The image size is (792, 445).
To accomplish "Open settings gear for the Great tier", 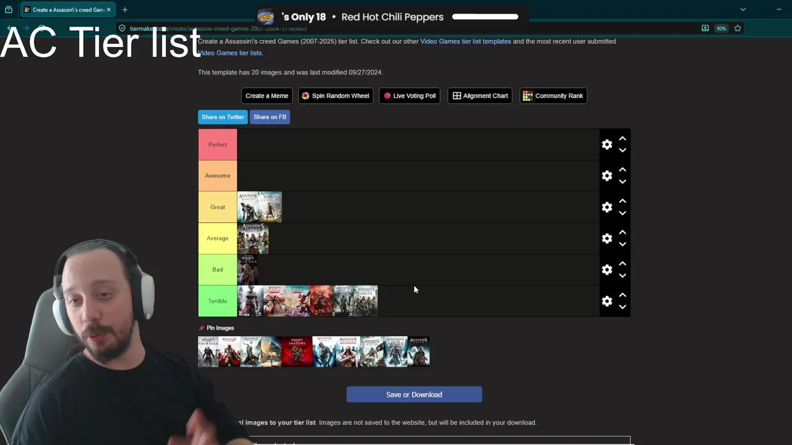I will (607, 207).
